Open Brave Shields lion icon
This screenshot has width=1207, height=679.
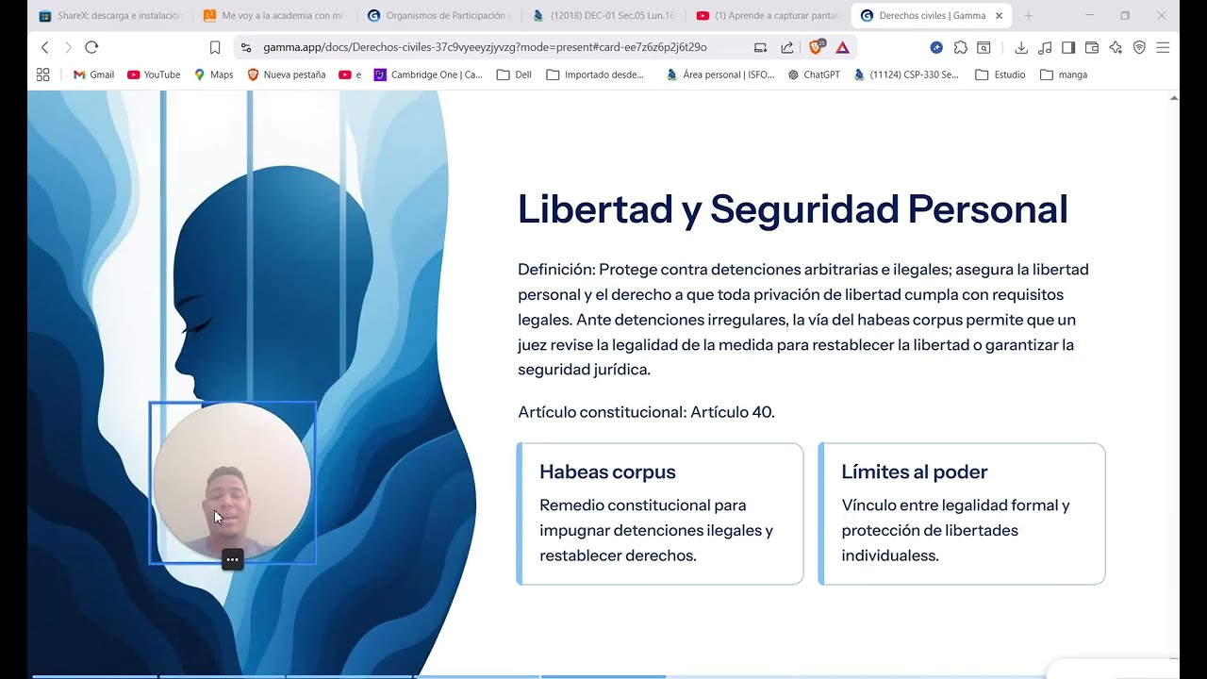pos(817,47)
